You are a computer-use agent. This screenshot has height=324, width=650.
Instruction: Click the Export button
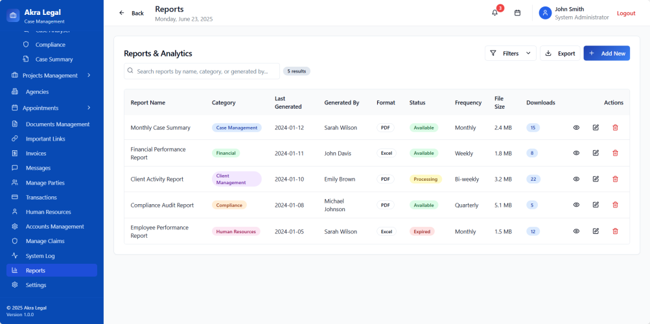[x=560, y=53]
